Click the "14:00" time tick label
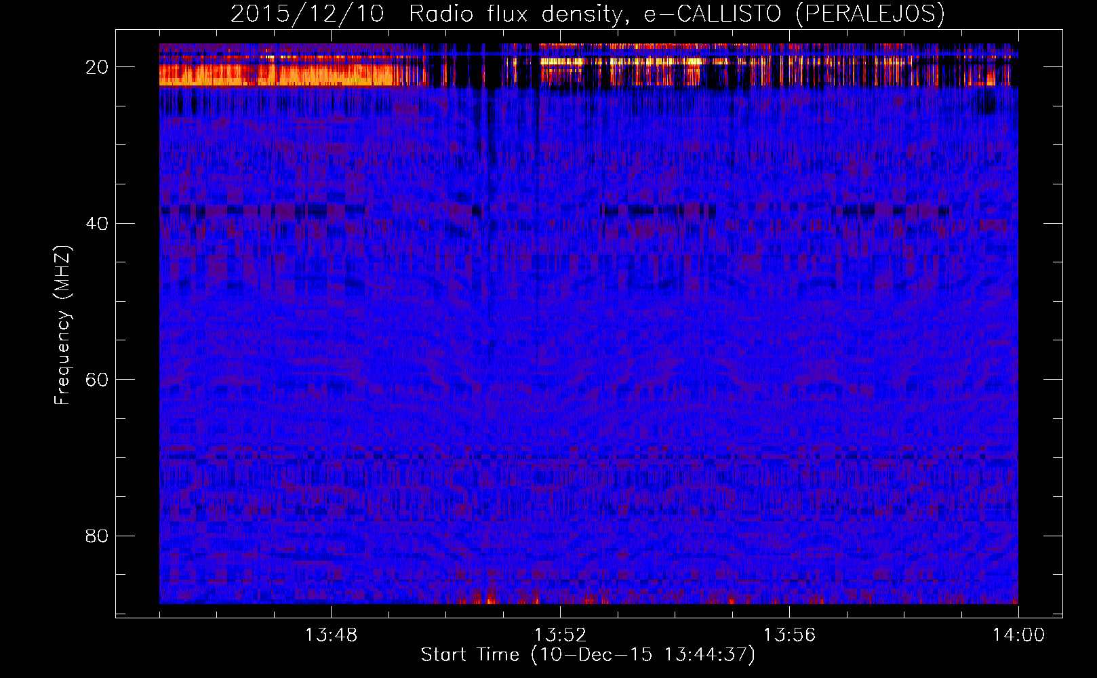The image size is (1097, 678). (x=1018, y=635)
